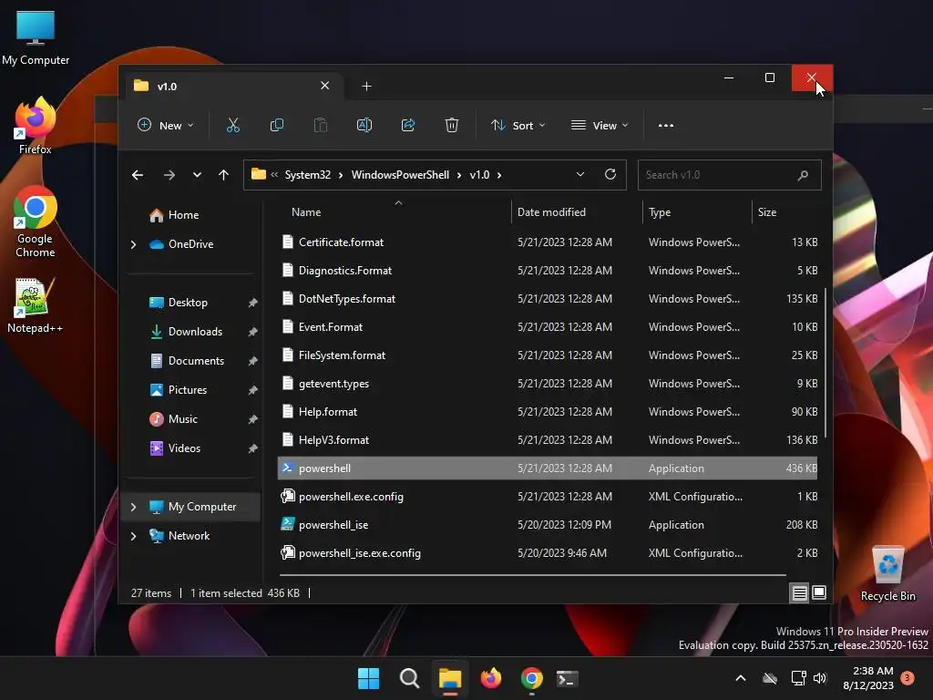Screen dimensions: 933x700
Task: Click the volume speaker tray icon
Action: click(x=820, y=678)
